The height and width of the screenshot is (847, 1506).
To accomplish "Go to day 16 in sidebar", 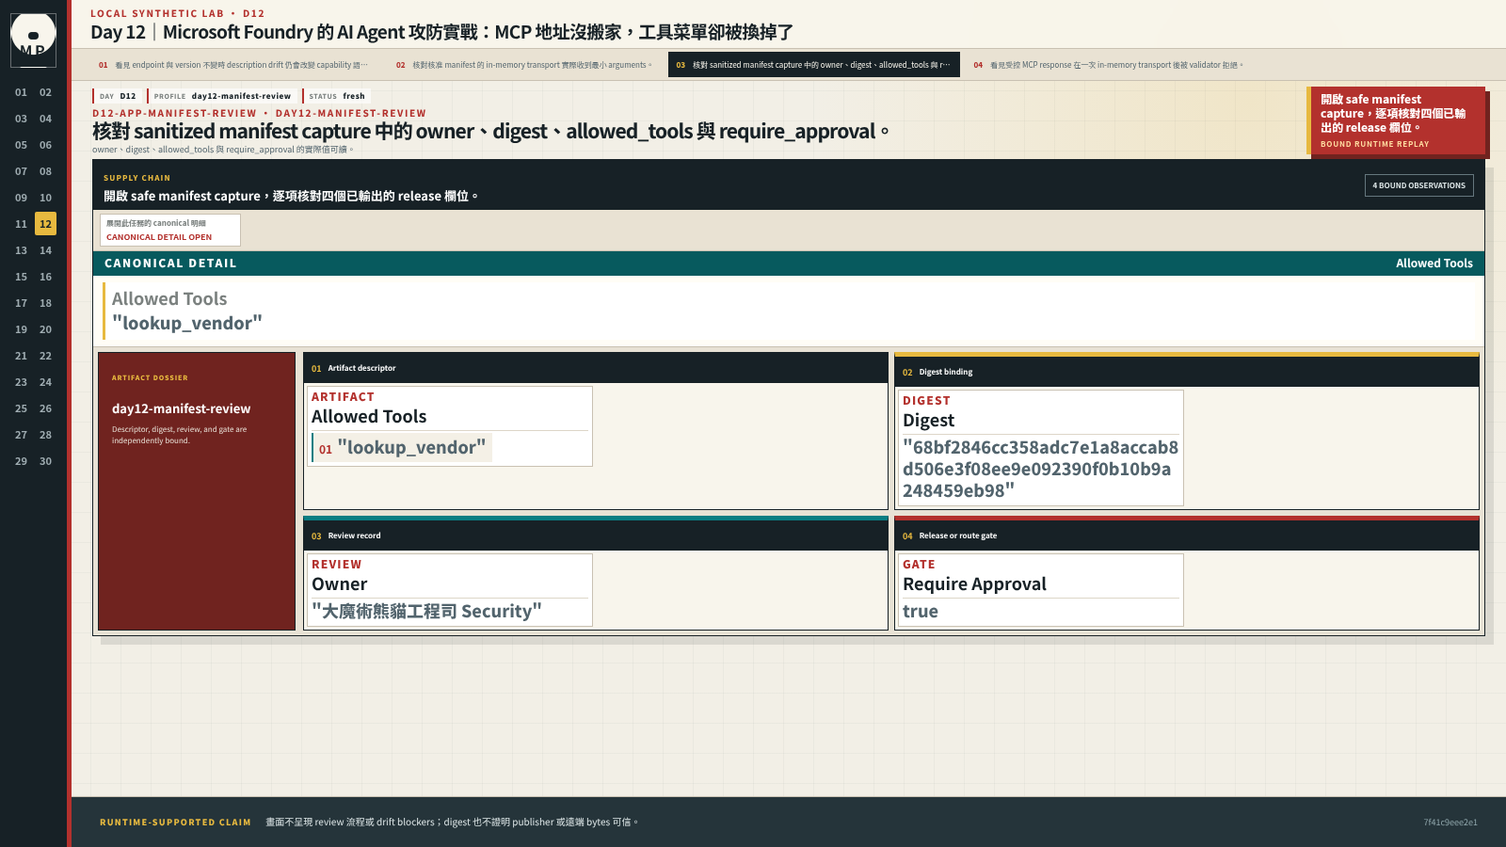I will [x=45, y=277].
